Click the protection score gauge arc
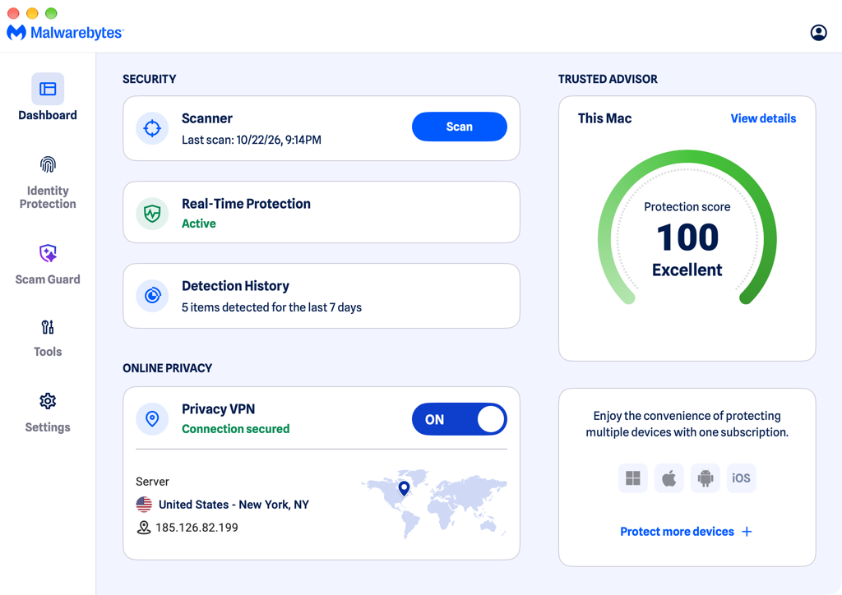 click(x=687, y=226)
